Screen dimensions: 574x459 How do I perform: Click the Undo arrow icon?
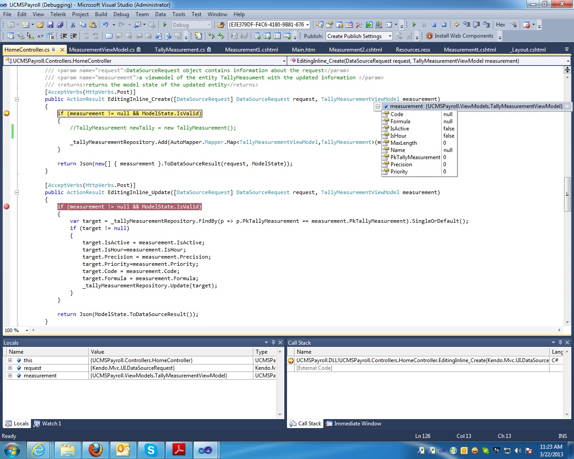click(105, 25)
